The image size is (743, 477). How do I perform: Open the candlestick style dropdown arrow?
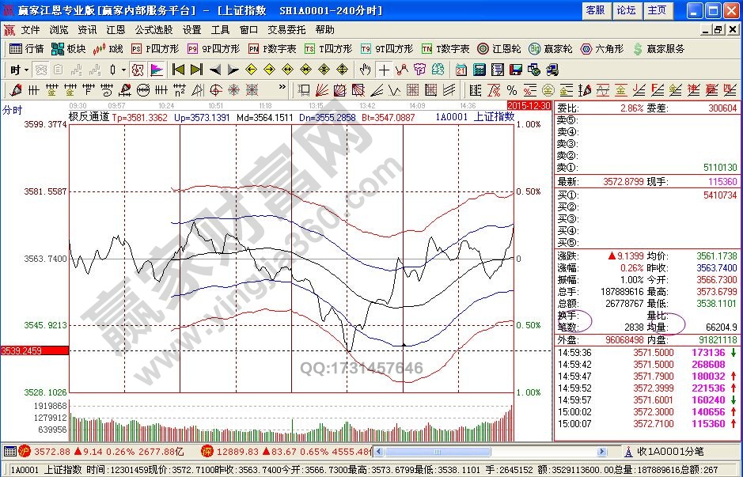point(123,70)
